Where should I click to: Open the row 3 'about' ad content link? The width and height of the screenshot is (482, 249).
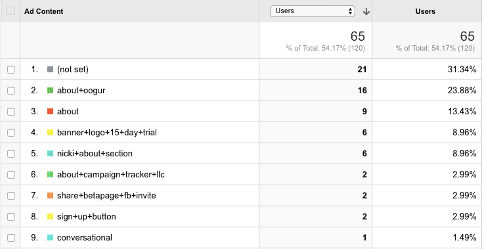point(68,111)
